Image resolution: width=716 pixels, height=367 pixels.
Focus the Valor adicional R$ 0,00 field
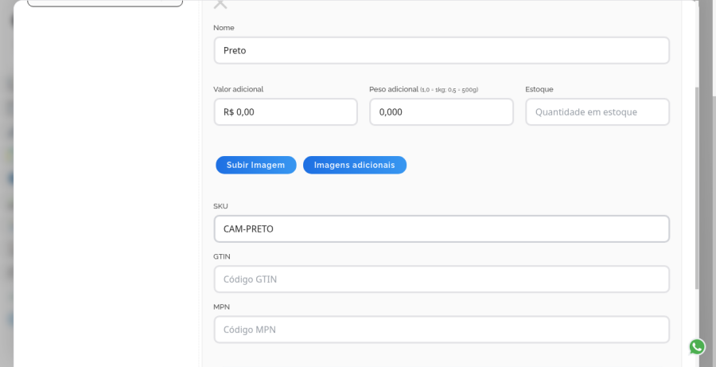pyautogui.click(x=286, y=112)
